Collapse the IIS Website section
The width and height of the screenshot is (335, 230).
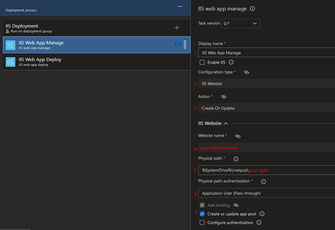click(x=226, y=123)
